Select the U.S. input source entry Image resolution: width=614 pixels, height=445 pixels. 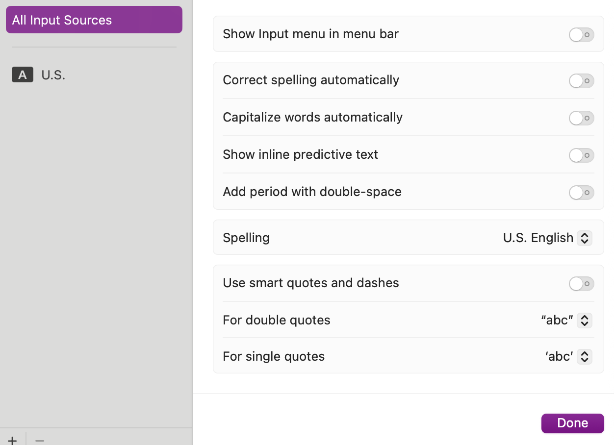pos(94,75)
